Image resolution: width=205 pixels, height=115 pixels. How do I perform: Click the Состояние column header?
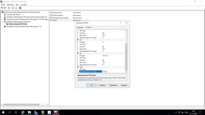click(x=77, y=12)
